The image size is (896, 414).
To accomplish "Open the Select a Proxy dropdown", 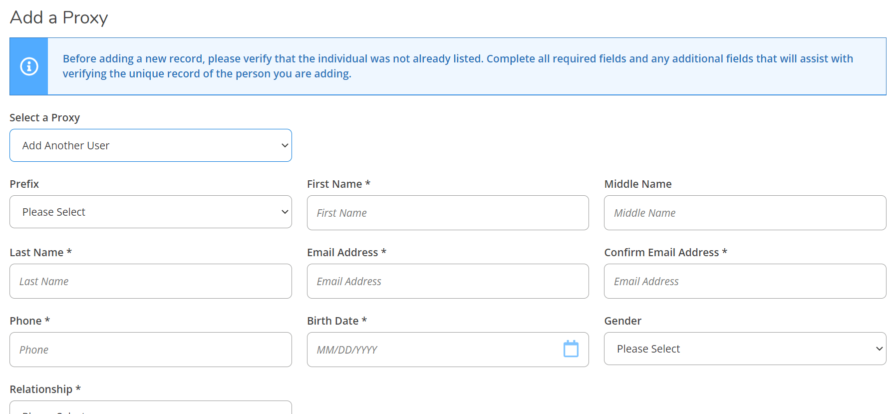I will pos(150,145).
